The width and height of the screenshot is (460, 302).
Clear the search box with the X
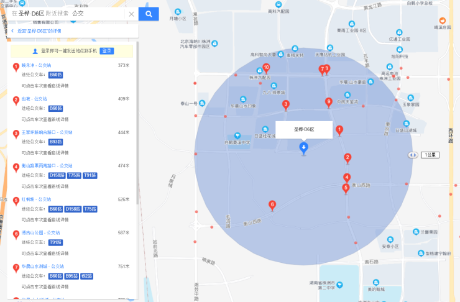[x=131, y=14]
